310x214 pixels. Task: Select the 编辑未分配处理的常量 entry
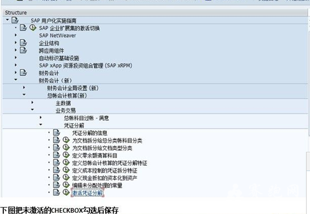(x=97, y=185)
